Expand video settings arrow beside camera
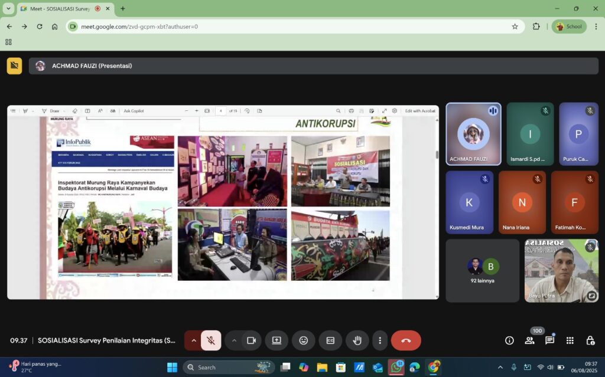The image size is (605, 377). pyautogui.click(x=234, y=340)
